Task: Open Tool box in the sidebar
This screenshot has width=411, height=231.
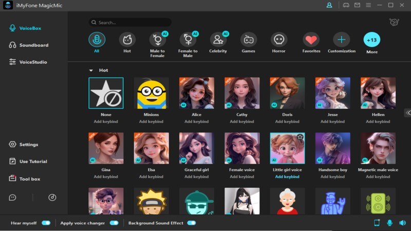Action: 25,179
